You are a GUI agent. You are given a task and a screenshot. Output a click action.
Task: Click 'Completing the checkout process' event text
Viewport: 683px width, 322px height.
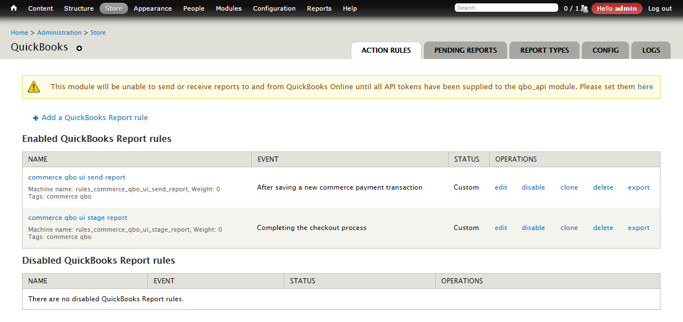pos(311,228)
